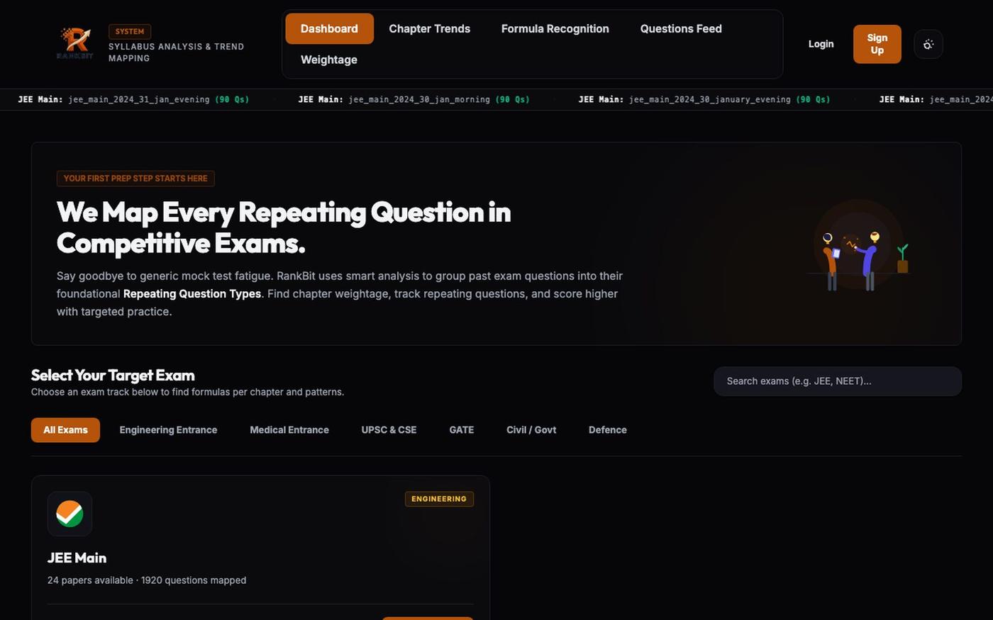This screenshot has width=993, height=620.
Task: Go to Questions Feed tab
Action: 681,28
